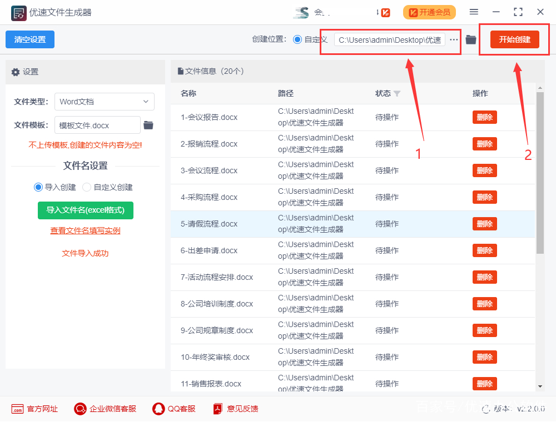Click the 状态 column header
This screenshot has width=556, height=422.
383,93
